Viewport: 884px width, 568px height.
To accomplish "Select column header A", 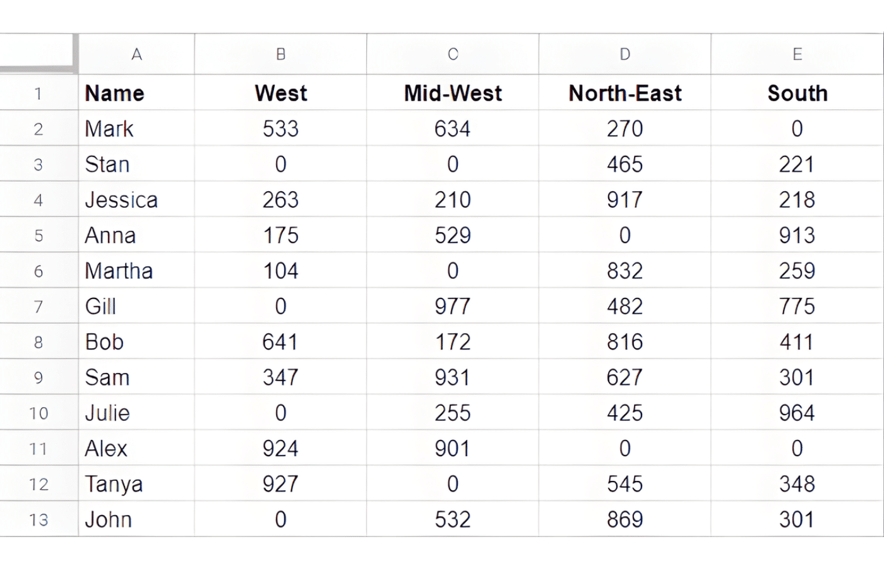I will click(136, 54).
